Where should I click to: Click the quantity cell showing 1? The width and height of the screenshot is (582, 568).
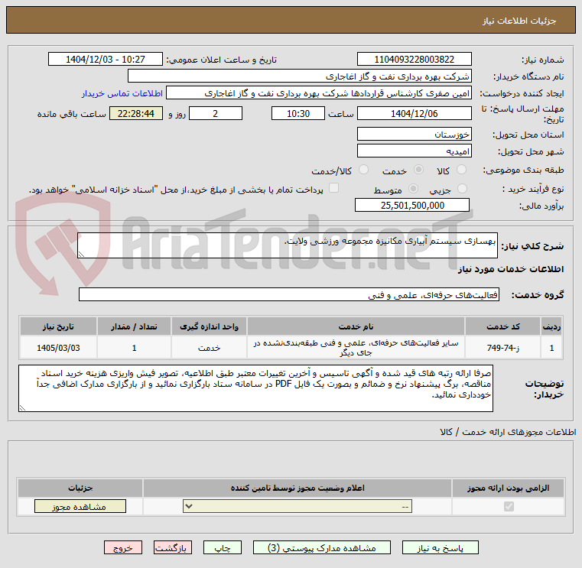point(134,348)
